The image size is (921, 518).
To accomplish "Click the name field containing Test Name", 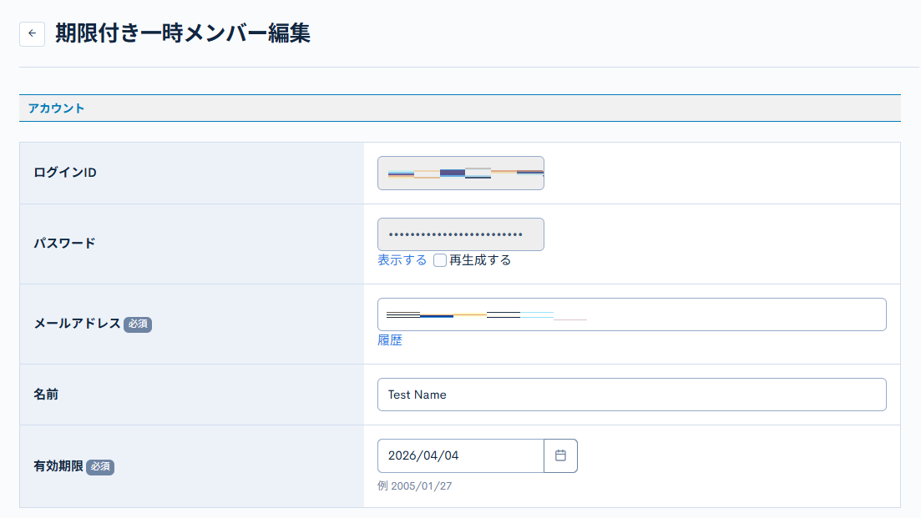I will pyautogui.click(x=631, y=394).
